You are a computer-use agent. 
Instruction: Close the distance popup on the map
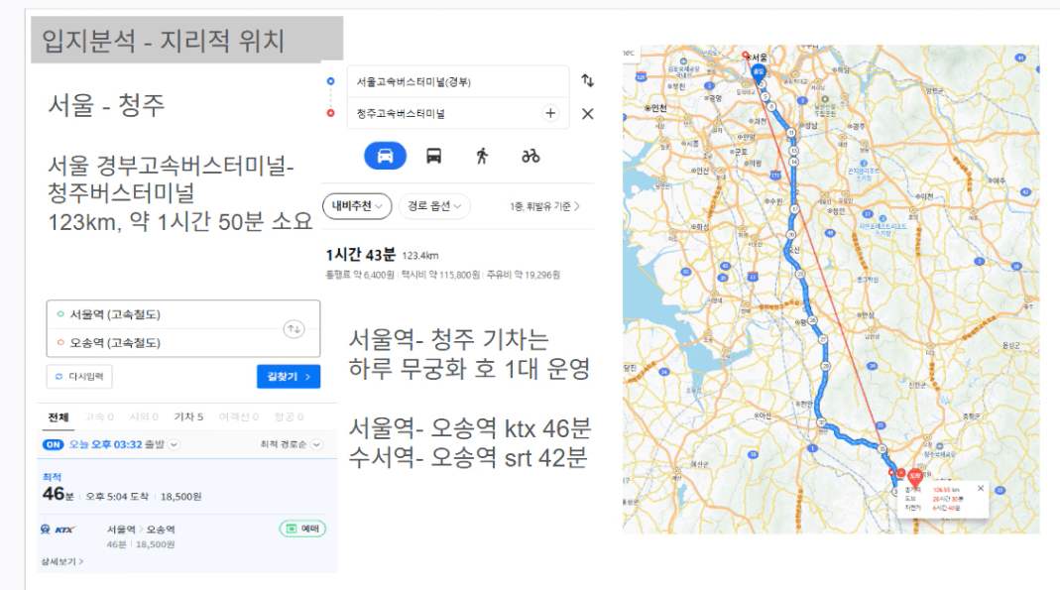[981, 488]
